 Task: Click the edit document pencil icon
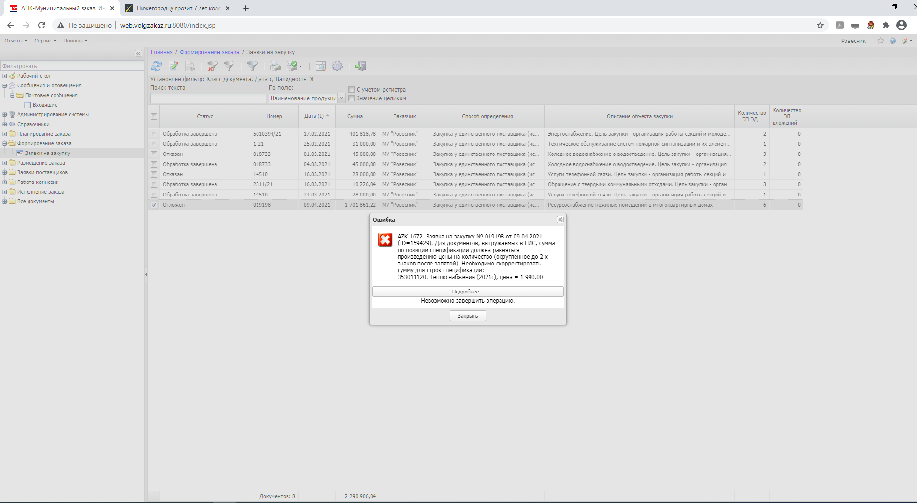pyautogui.click(x=173, y=66)
